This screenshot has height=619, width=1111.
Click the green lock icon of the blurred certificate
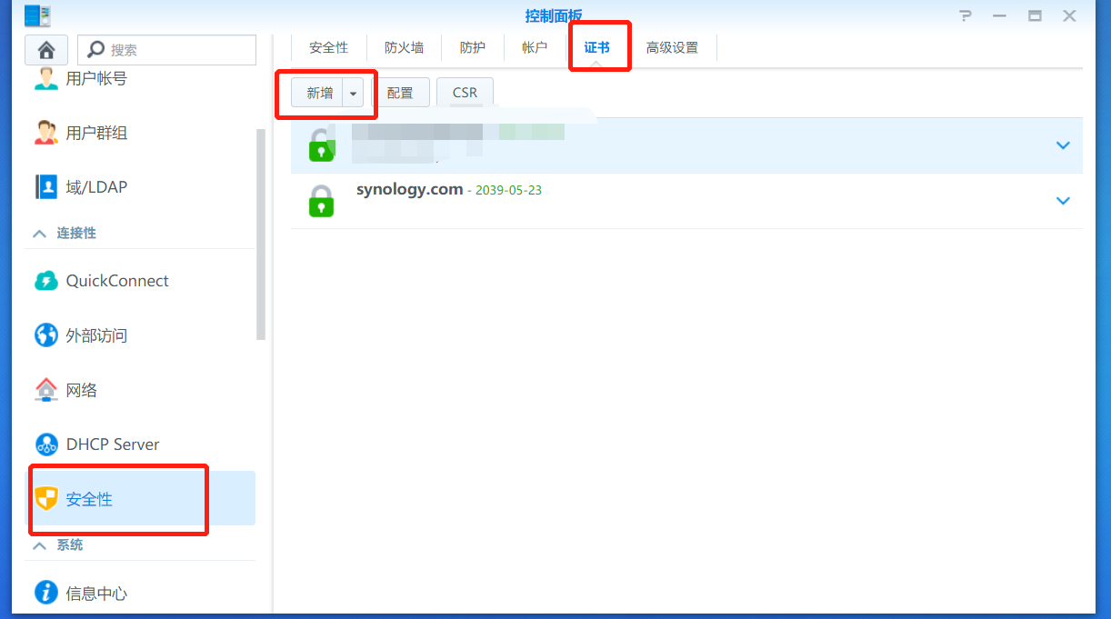tap(321, 145)
